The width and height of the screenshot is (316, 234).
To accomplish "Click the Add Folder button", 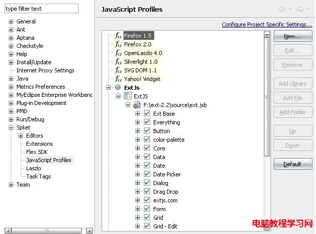I will click(293, 112).
